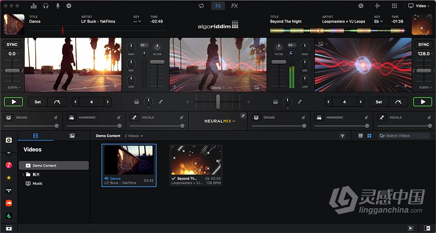This screenshot has height=233, width=436.
Task: Open the 128.0 tempo dropdown
Action: tap(425, 54)
